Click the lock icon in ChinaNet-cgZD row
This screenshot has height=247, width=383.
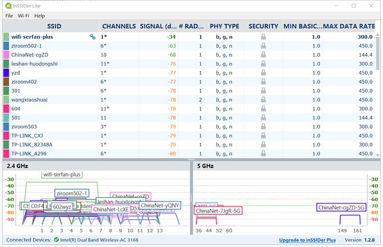click(x=263, y=55)
